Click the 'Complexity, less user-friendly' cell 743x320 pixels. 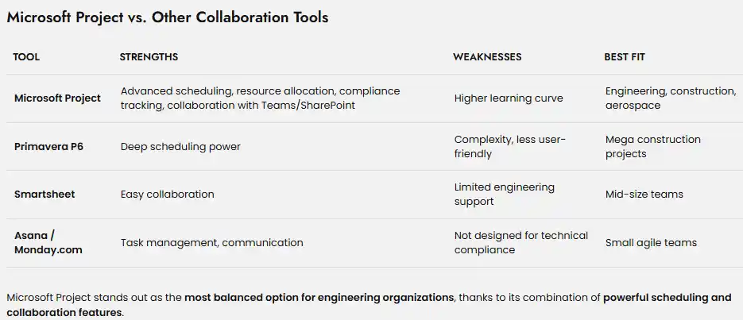509,146
